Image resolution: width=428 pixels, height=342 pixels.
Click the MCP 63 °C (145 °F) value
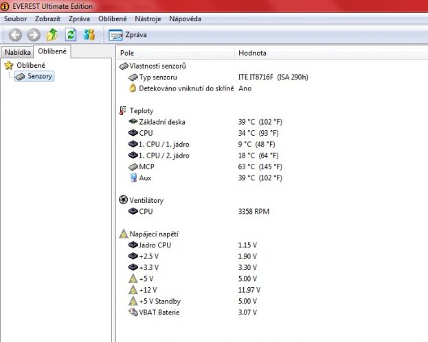pos(260,167)
